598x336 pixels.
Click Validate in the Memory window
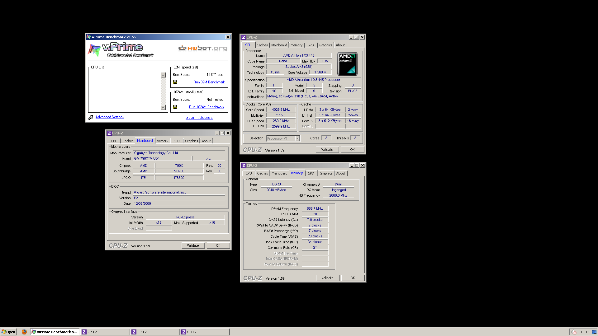(328, 278)
